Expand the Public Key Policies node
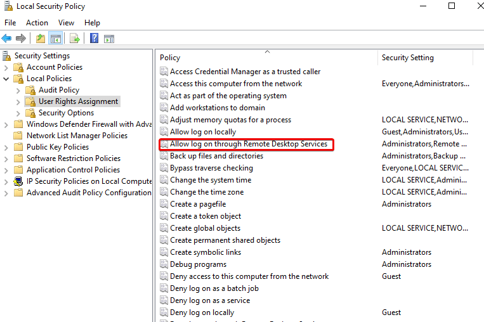Screen dimensions: 484x322 coord(6,148)
